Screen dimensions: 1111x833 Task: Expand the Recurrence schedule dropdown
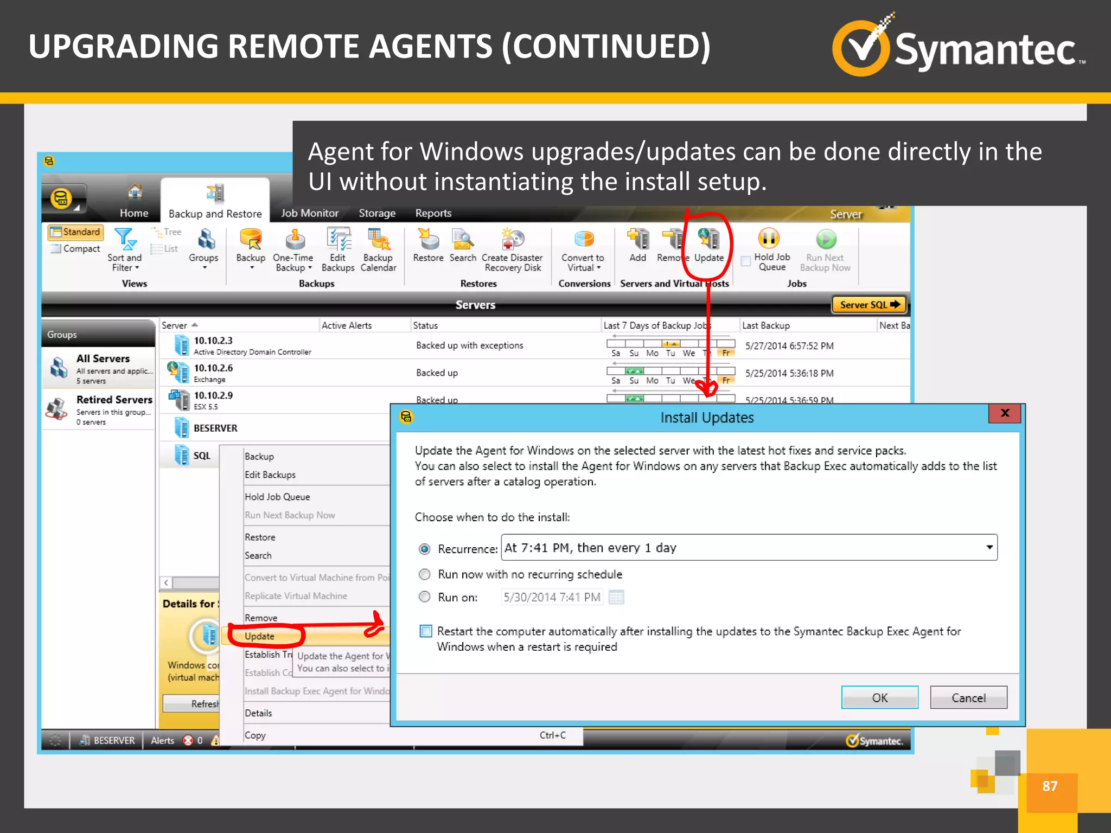click(x=989, y=547)
